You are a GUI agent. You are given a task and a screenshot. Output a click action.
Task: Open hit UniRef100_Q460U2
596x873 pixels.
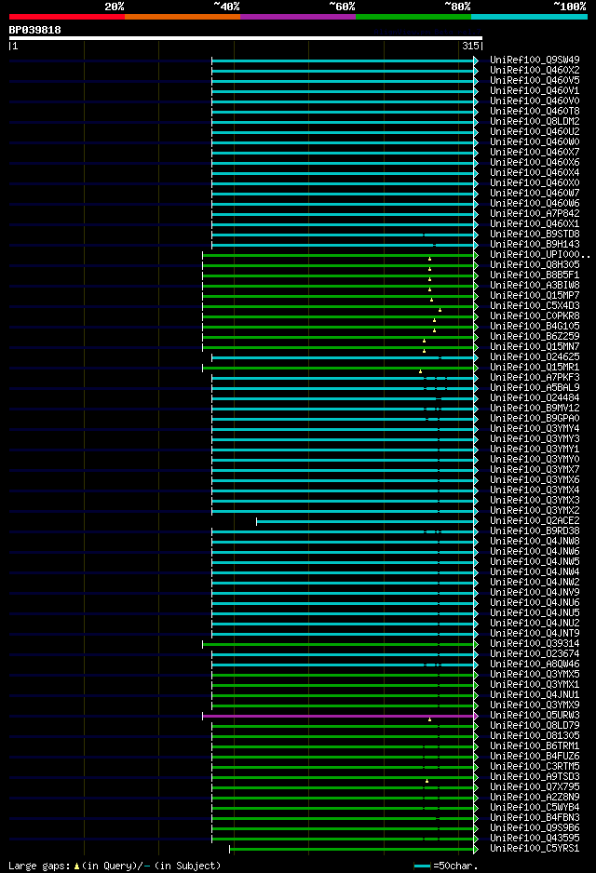tap(535, 131)
